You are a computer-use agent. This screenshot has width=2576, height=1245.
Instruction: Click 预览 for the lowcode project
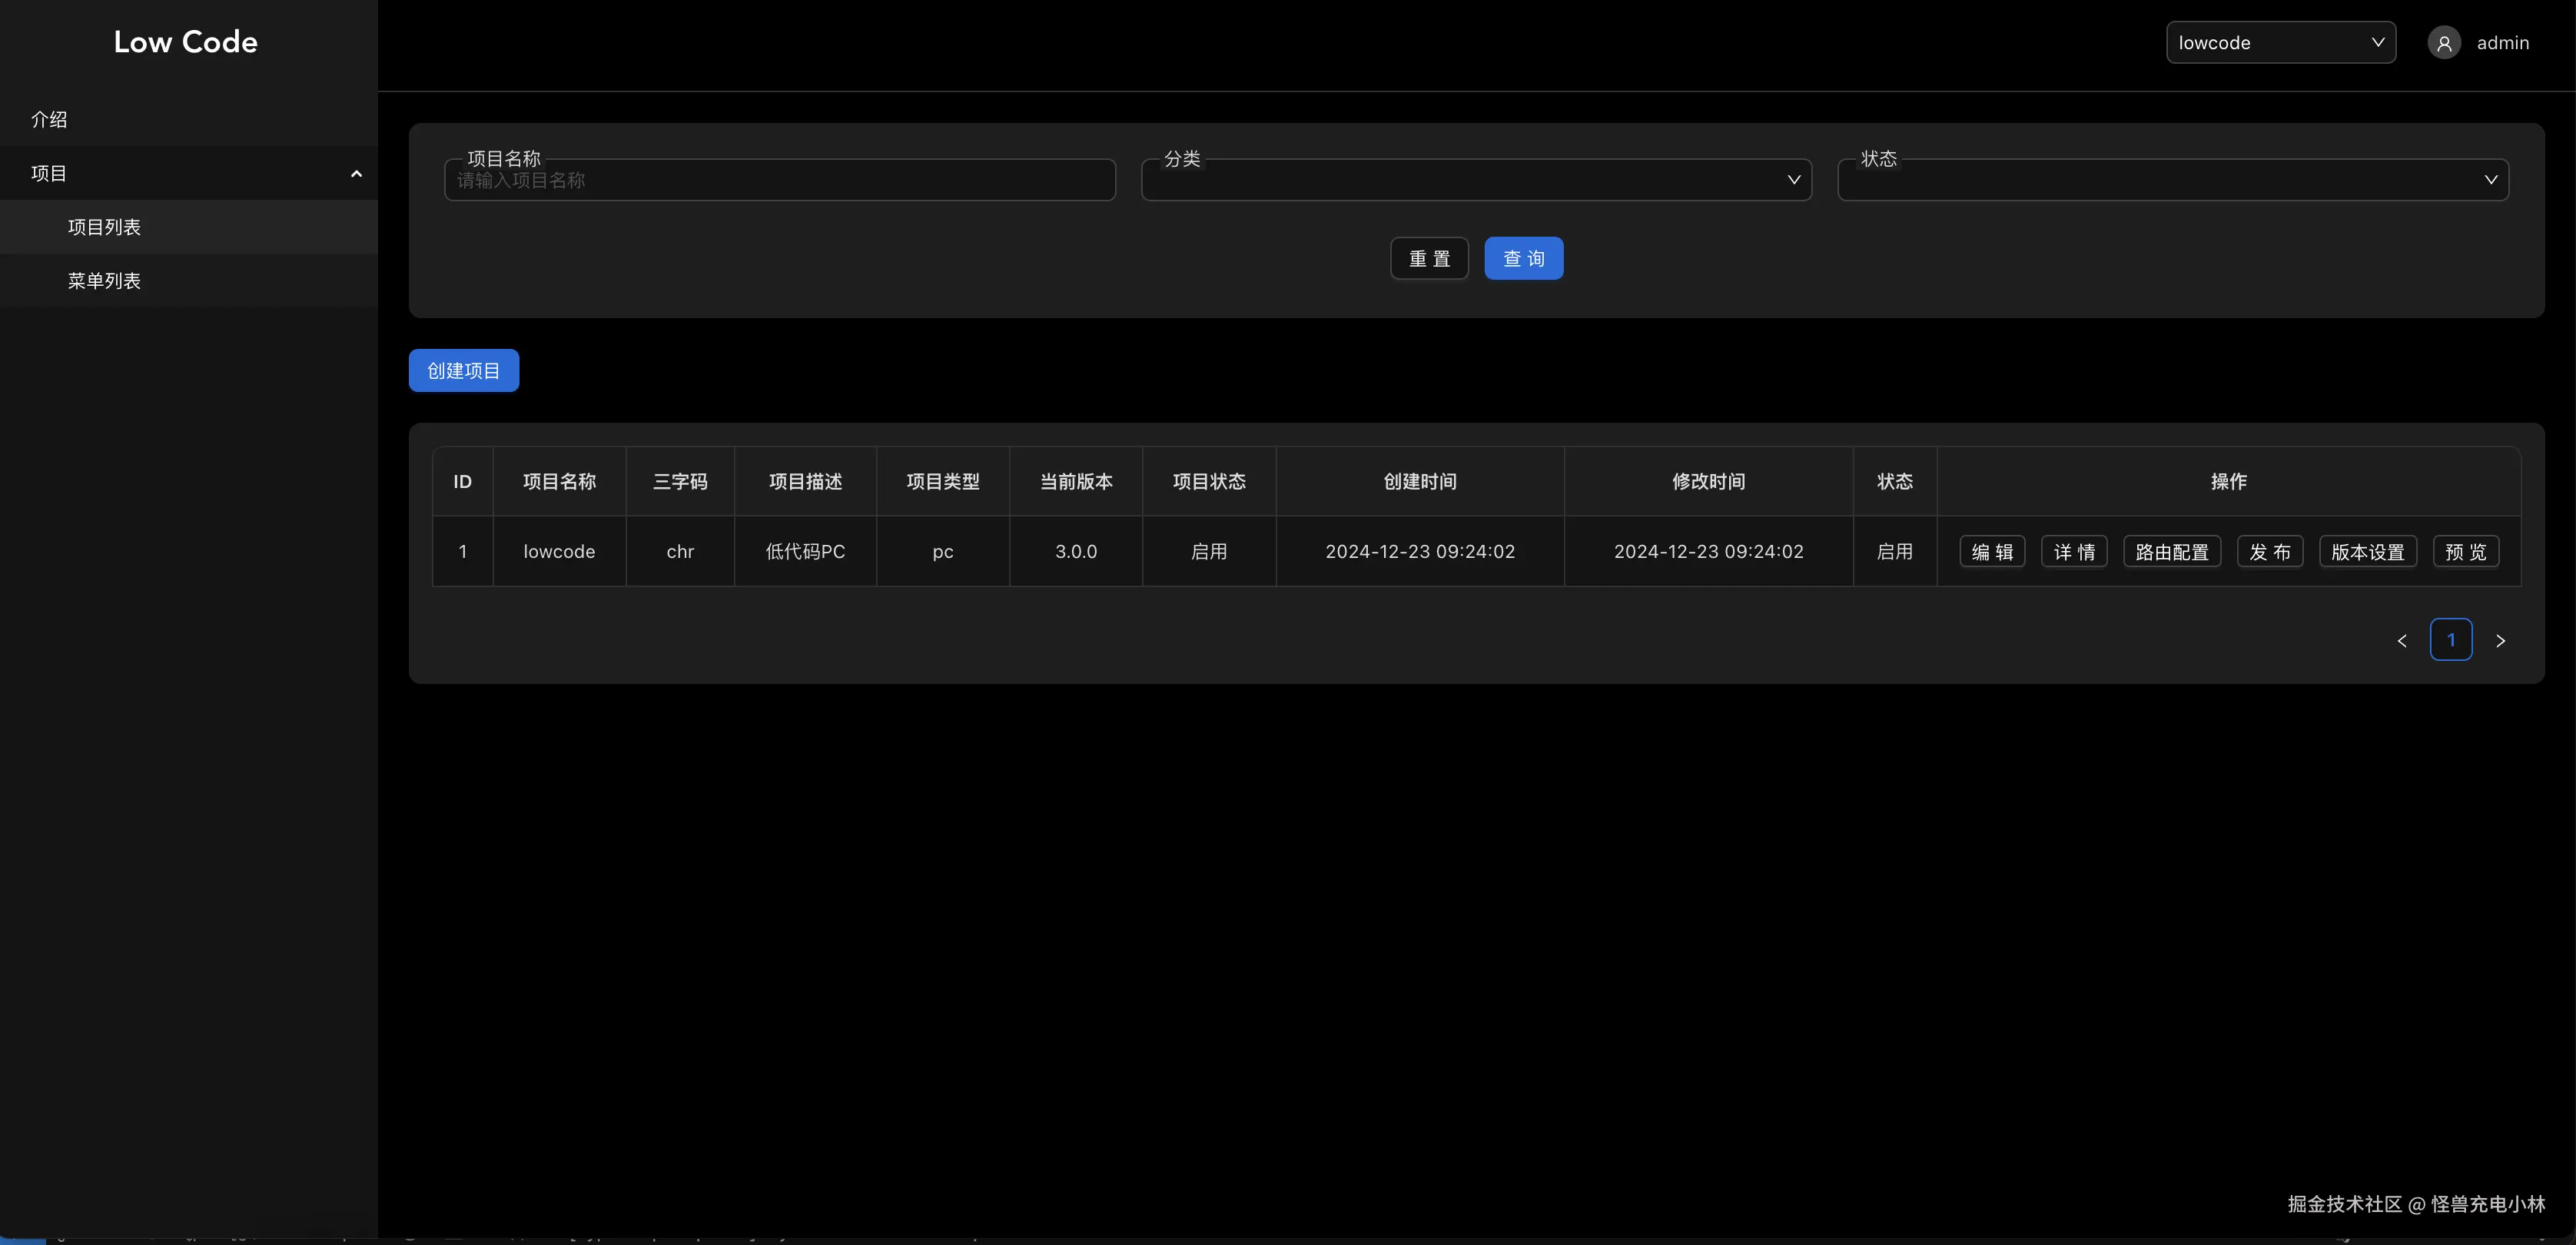click(x=2465, y=552)
